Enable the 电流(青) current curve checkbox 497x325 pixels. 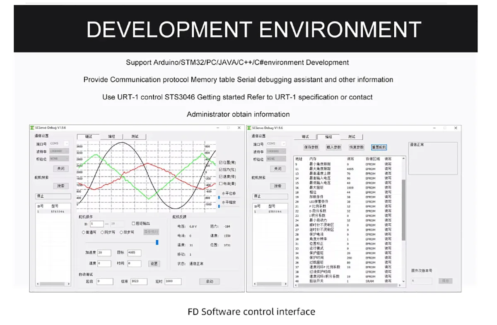click(x=220, y=184)
